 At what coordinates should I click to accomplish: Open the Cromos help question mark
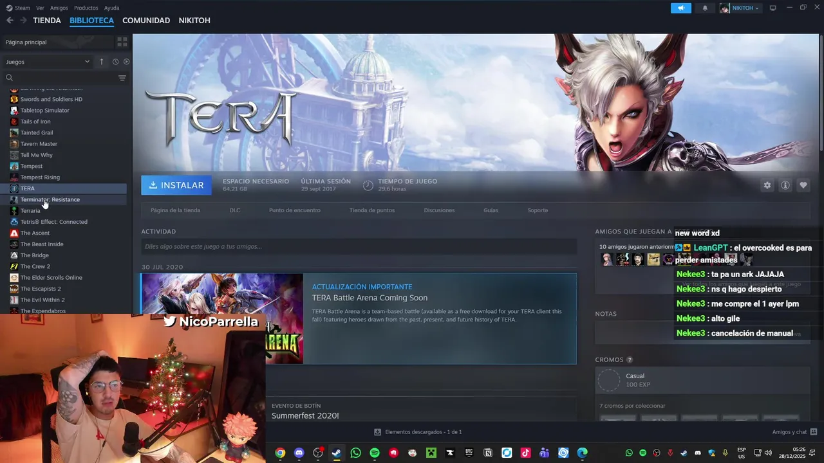point(630,360)
